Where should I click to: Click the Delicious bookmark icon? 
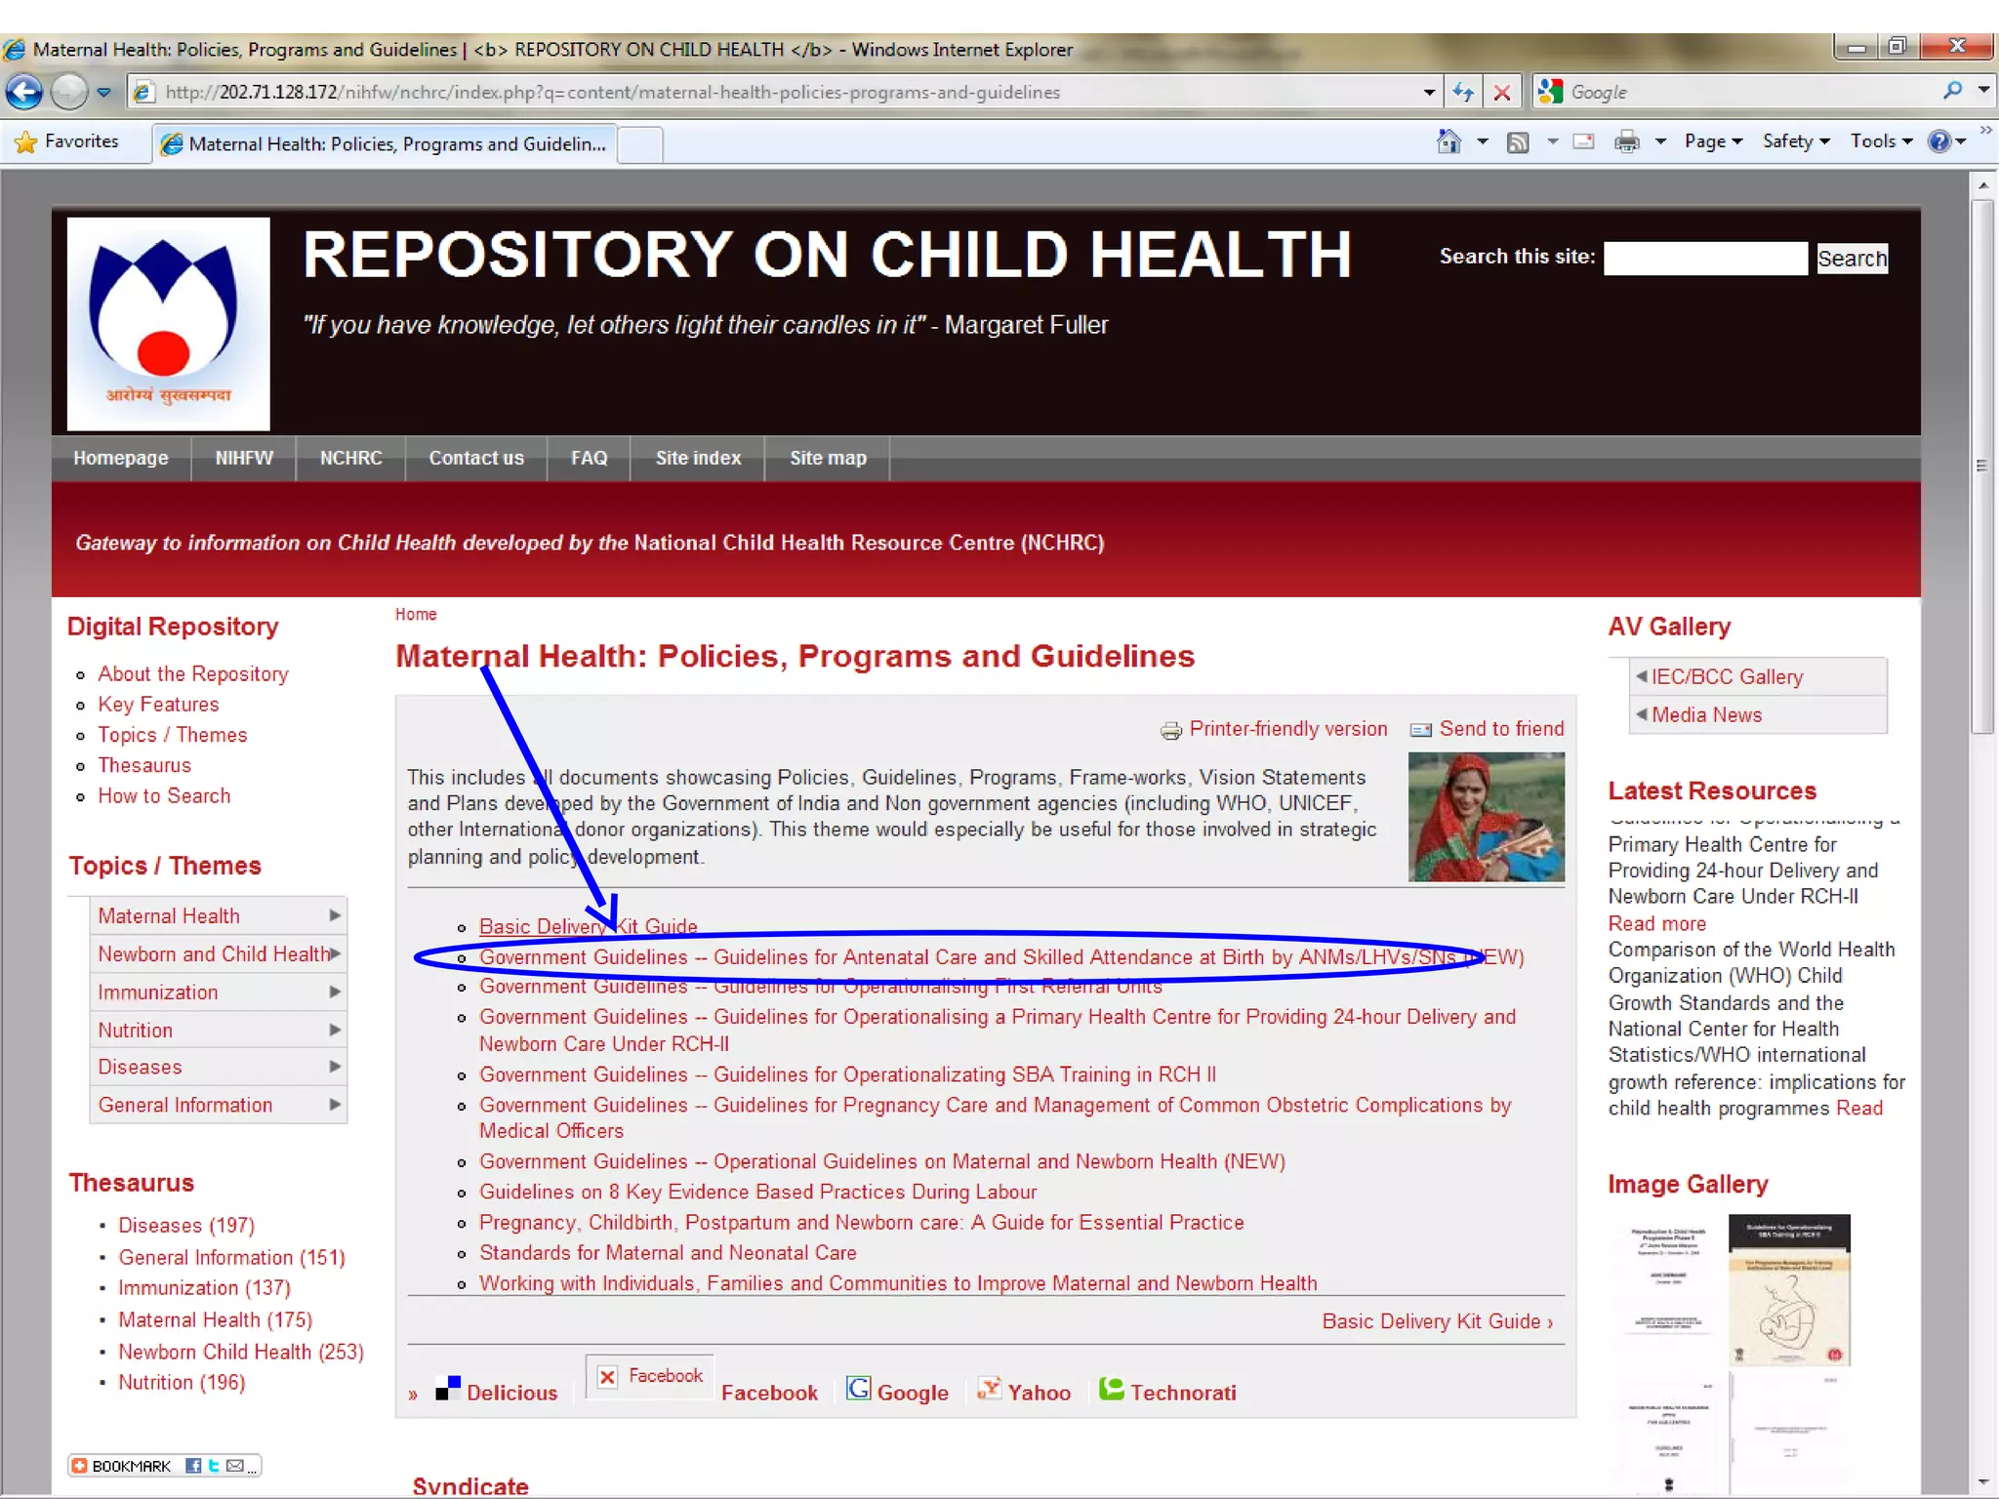(448, 1389)
